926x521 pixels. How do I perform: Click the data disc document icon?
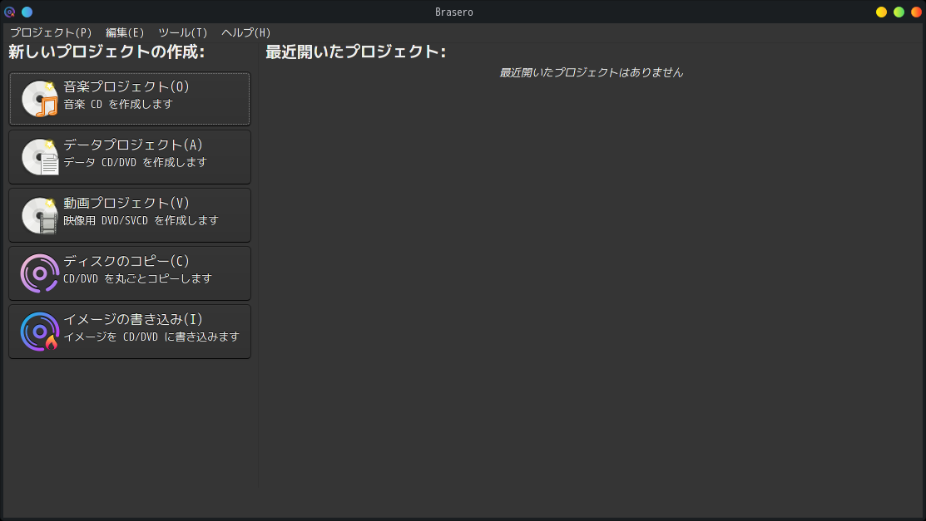[x=40, y=157]
